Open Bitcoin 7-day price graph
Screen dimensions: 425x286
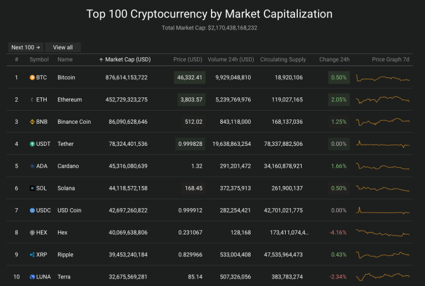tap(383, 78)
